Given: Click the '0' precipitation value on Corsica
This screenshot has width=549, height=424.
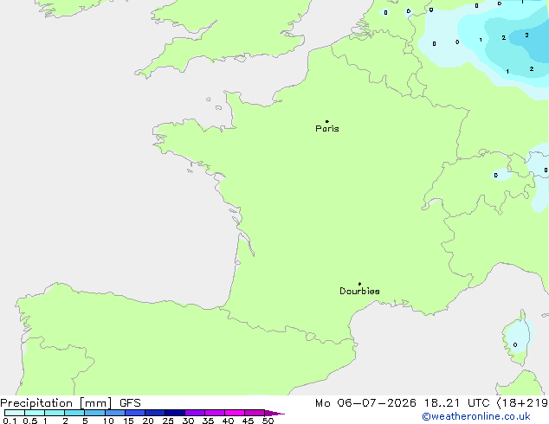Looking at the screenshot, I should pos(515,345).
